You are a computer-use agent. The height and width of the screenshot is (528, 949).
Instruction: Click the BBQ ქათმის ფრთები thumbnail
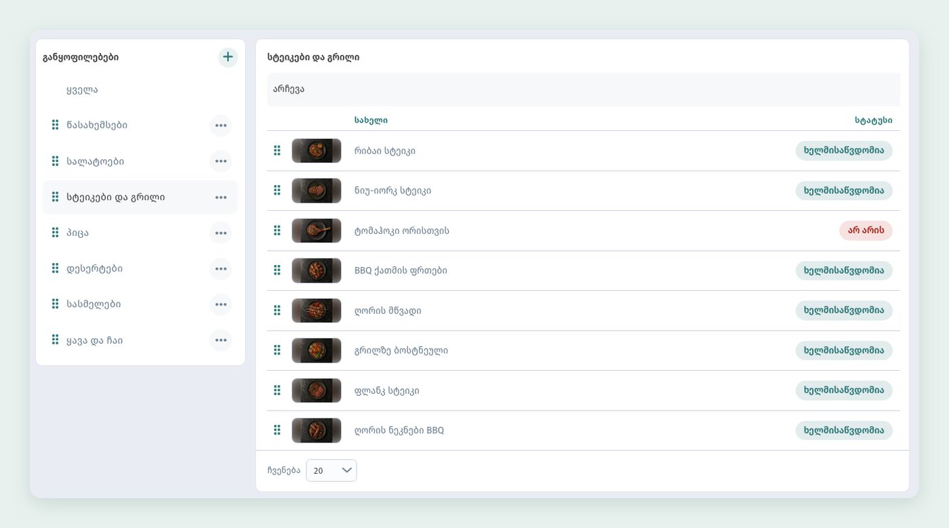[x=317, y=270]
